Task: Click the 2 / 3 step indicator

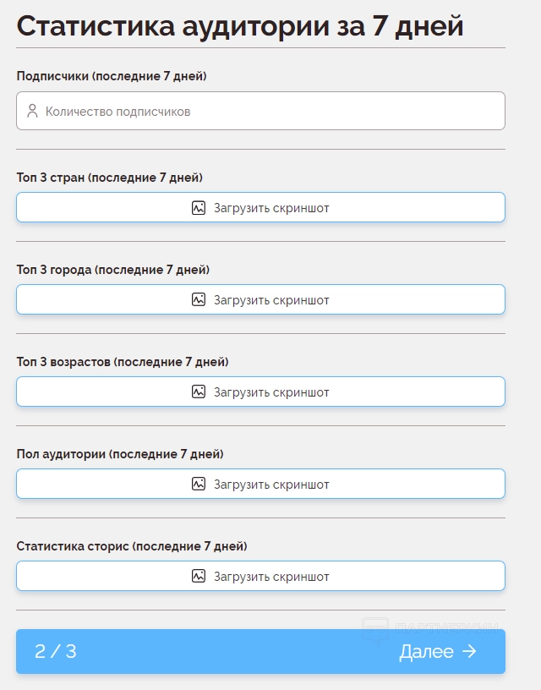Action: pos(56,652)
